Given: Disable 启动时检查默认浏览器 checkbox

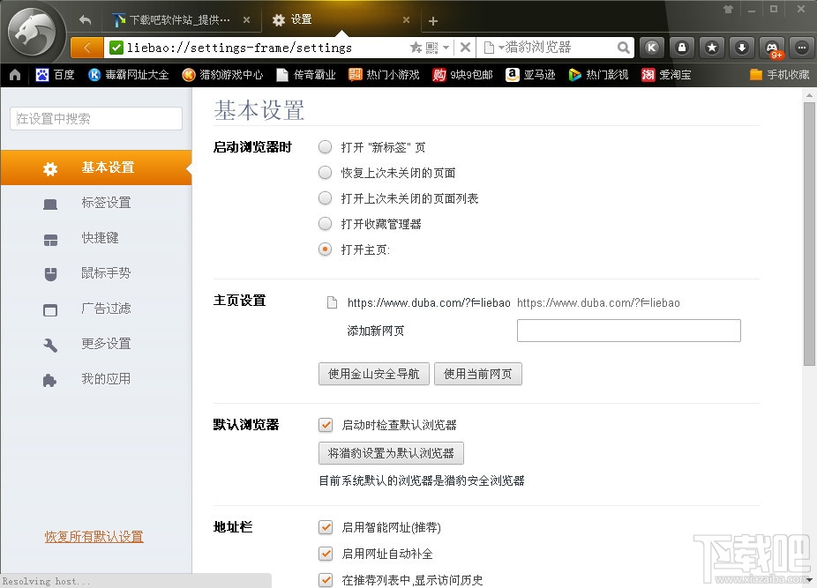Looking at the screenshot, I should click(326, 424).
